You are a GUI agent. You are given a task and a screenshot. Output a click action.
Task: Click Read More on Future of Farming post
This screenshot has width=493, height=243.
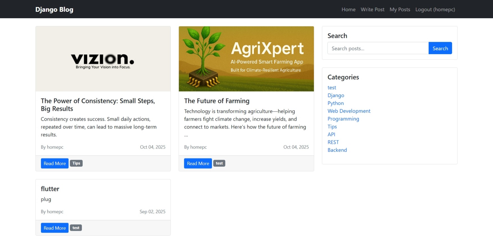198,163
